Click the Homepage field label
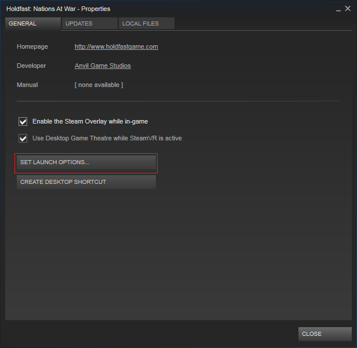This screenshot has width=357, height=348. [x=32, y=46]
